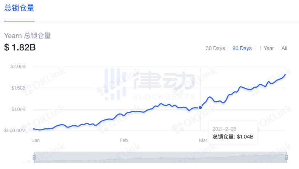Click the $1.50B y-axis label

coord(18,88)
